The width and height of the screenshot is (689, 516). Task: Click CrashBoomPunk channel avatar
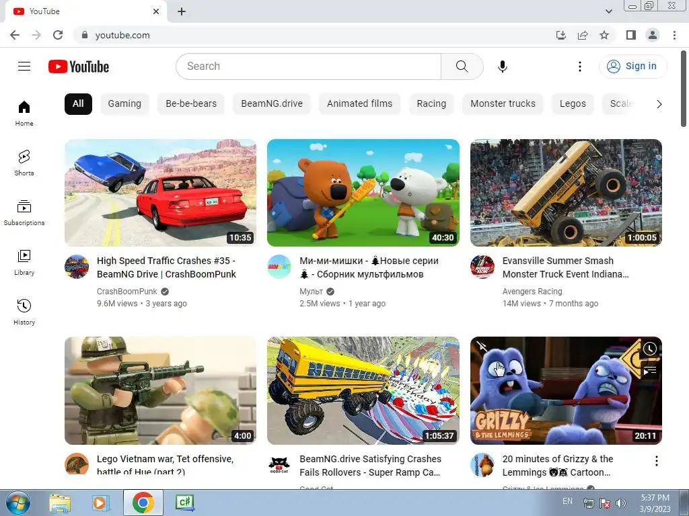pos(77,267)
